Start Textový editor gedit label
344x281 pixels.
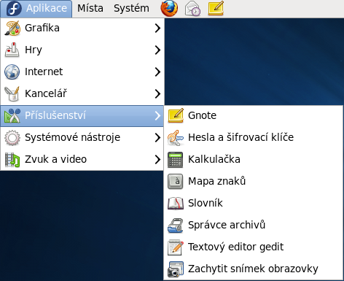pyautogui.click(x=236, y=247)
